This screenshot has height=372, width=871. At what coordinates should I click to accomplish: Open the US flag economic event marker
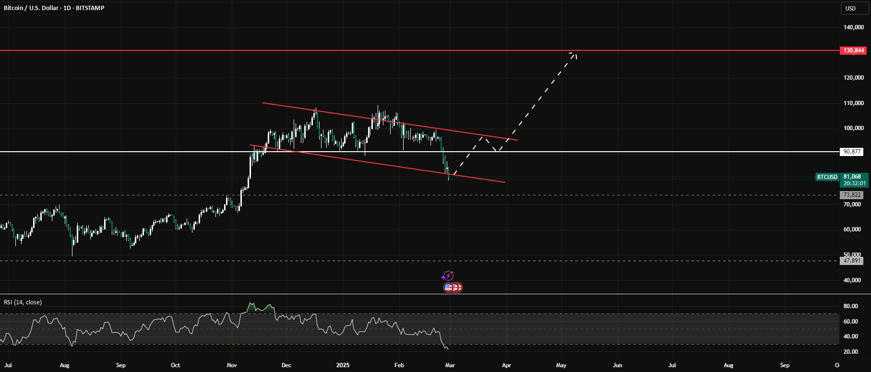point(449,288)
